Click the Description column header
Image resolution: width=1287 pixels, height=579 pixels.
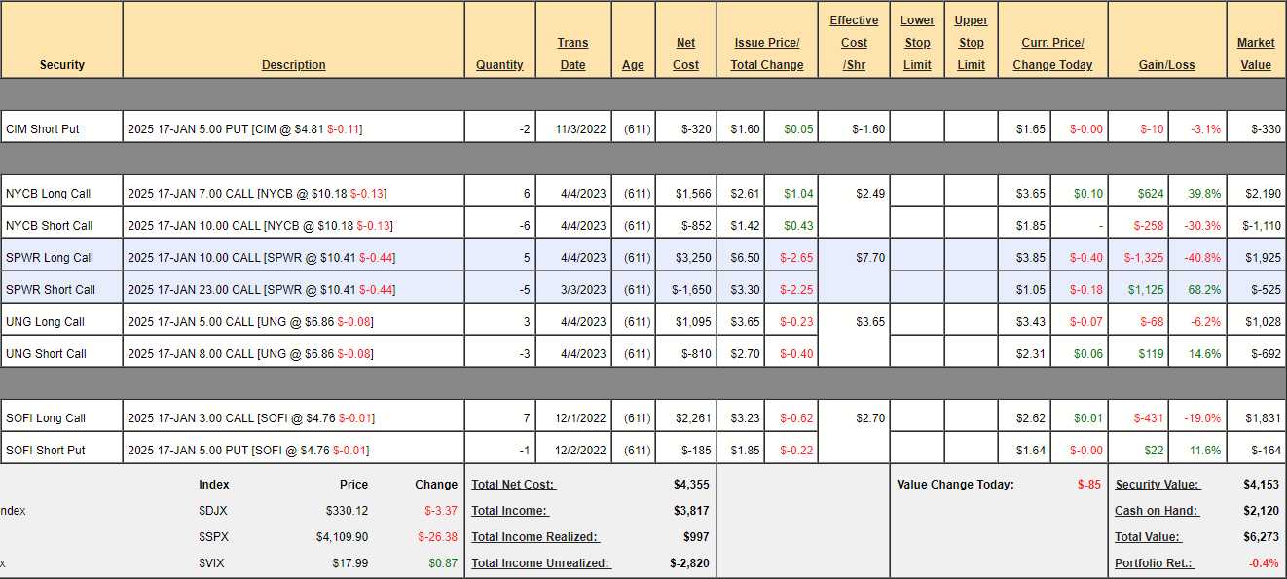(293, 65)
